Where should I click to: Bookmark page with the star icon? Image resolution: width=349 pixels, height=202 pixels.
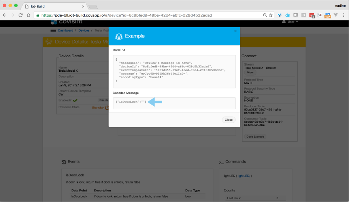click(271, 15)
